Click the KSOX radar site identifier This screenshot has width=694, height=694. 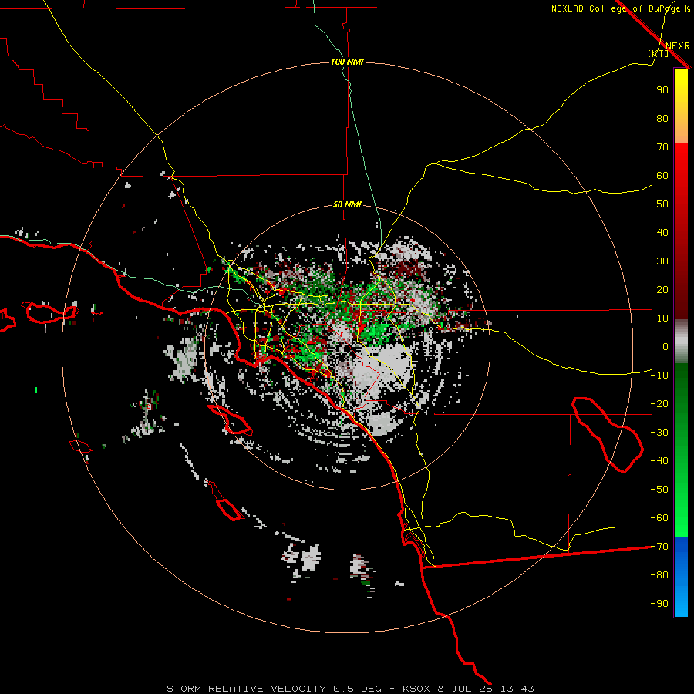[416, 689]
